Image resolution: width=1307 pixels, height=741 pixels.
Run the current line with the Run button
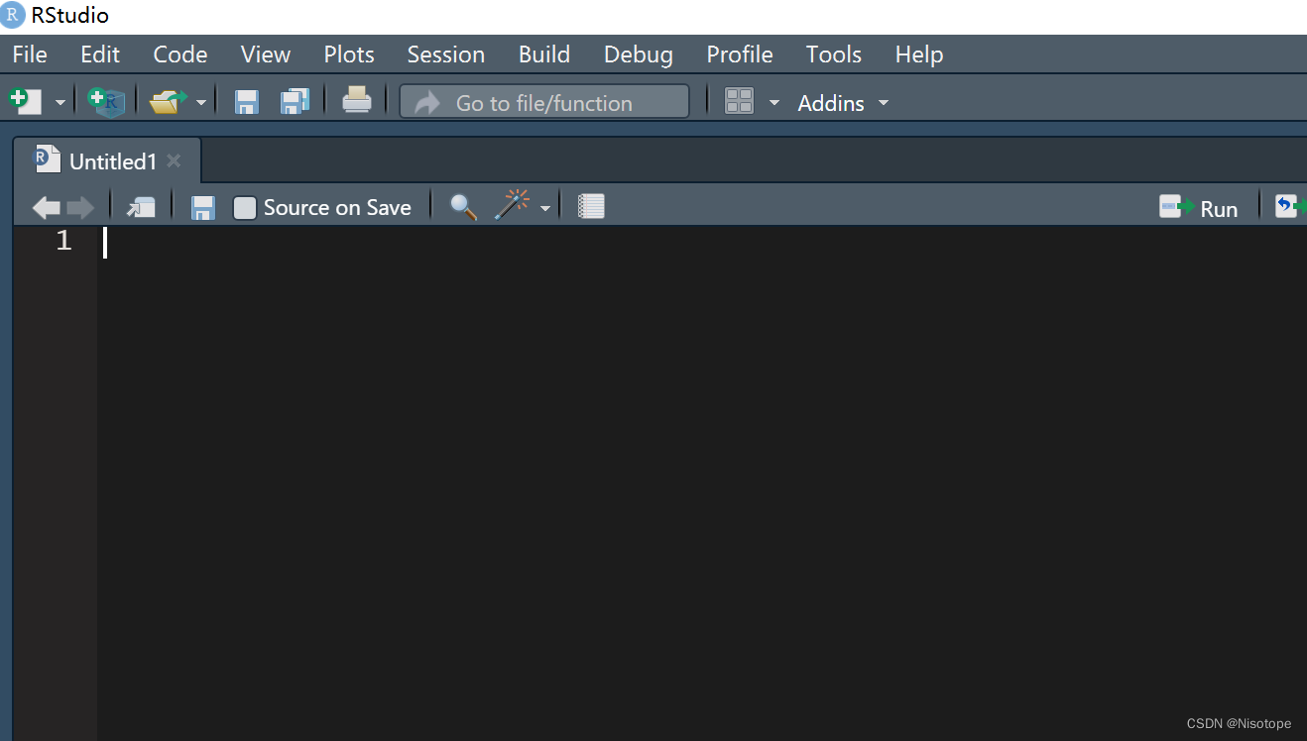1199,208
